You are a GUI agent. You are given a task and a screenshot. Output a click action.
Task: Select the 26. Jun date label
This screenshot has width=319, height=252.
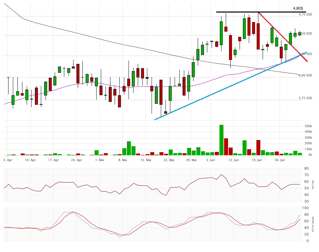tap(280, 160)
